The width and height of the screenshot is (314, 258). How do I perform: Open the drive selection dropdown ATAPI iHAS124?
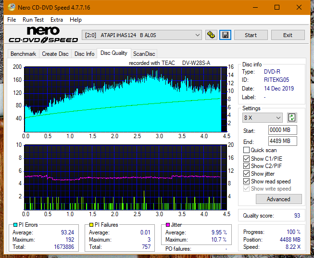pos(141,35)
